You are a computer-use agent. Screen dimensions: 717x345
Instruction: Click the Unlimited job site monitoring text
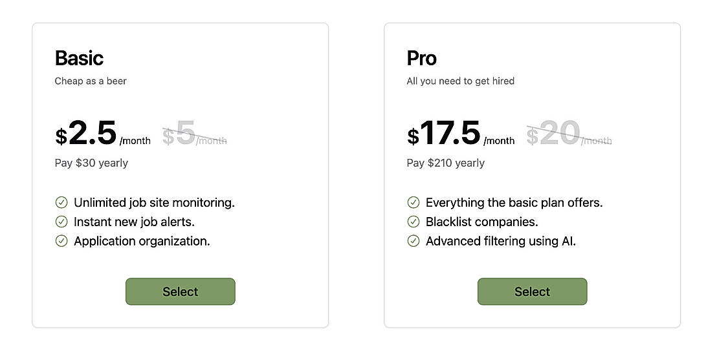pos(154,202)
